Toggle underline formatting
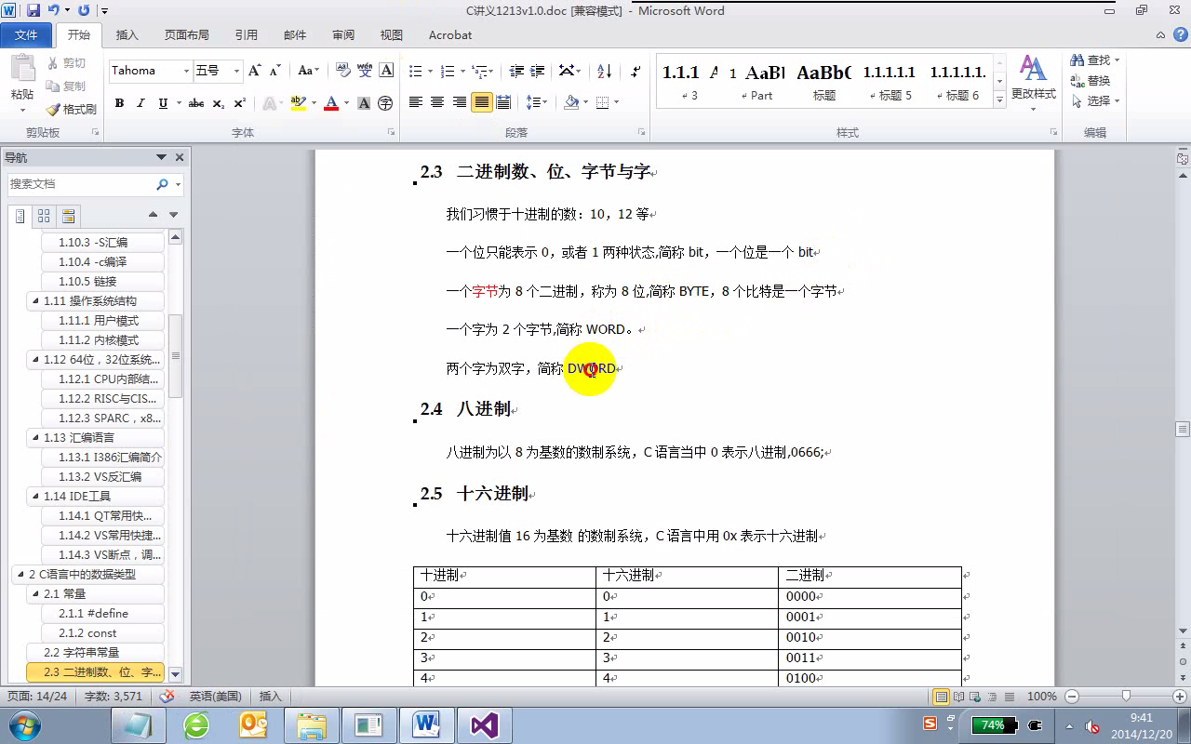1191x744 pixels. tap(164, 103)
